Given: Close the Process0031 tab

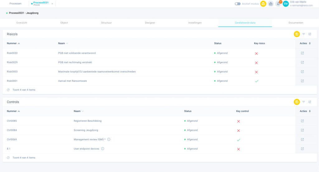Looking at the screenshot, I should click(52, 4).
